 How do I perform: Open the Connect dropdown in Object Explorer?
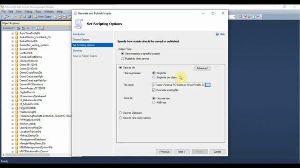[x=8, y=28]
